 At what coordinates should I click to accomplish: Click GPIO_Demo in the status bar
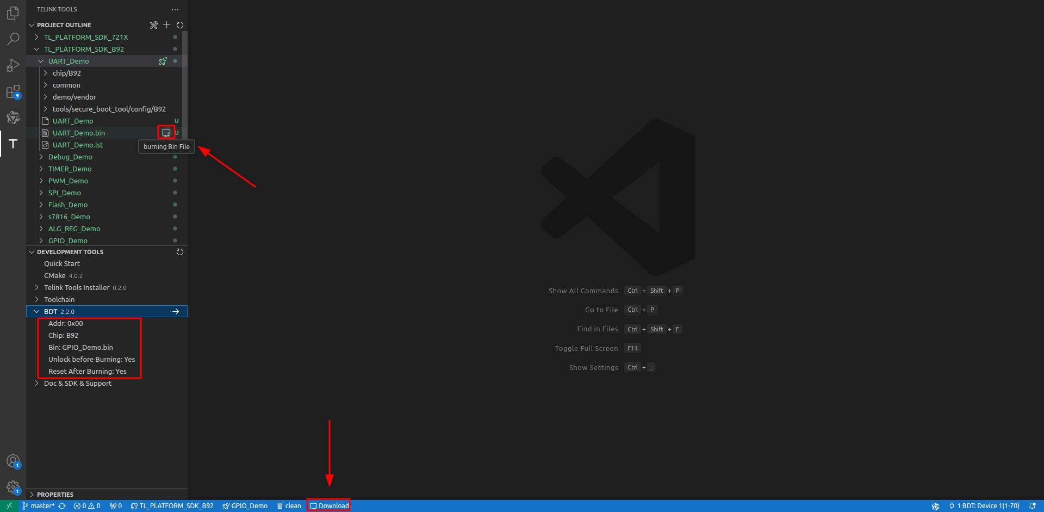(245, 505)
